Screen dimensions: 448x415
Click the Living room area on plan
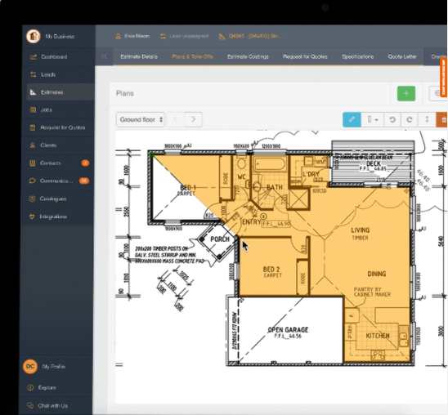361,233
